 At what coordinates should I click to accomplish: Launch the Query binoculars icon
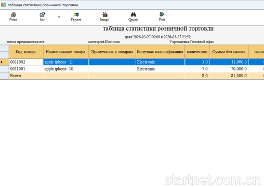click(x=133, y=15)
